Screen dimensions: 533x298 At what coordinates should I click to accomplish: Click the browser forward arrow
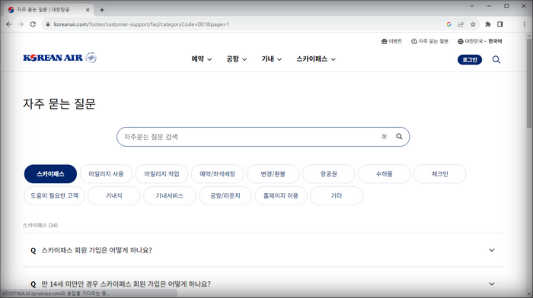click(21, 24)
